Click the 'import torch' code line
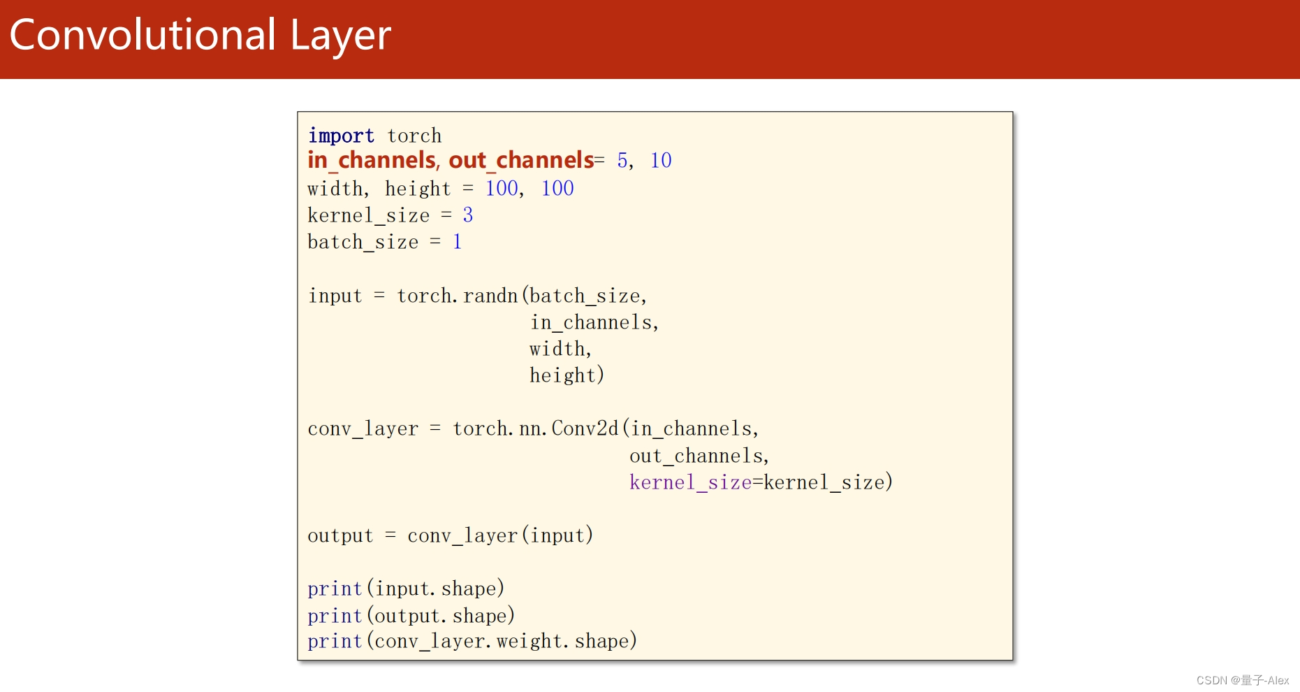This screenshot has height=692, width=1300. (x=375, y=135)
